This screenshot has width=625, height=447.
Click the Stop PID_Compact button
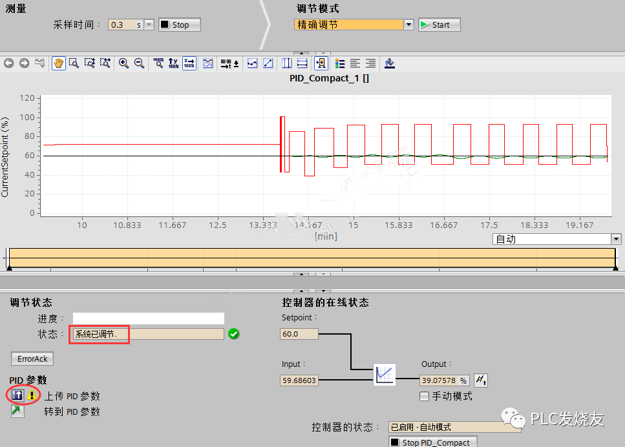click(433, 442)
